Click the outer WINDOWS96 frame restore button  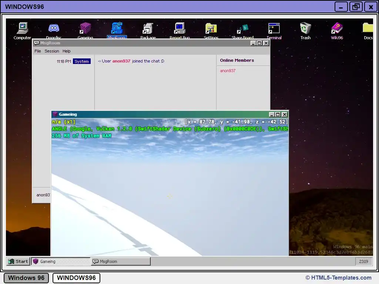point(356,7)
